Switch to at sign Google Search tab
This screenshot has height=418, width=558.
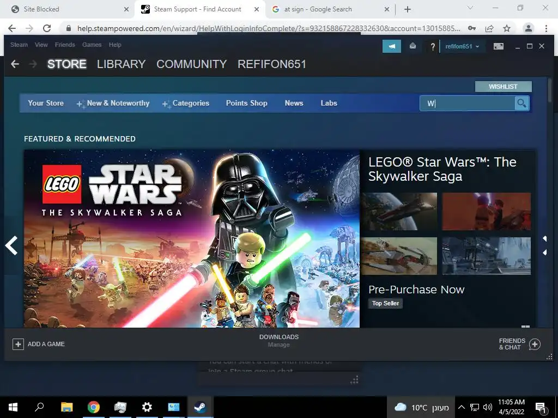pyautogui.click(x=331, y=9)
